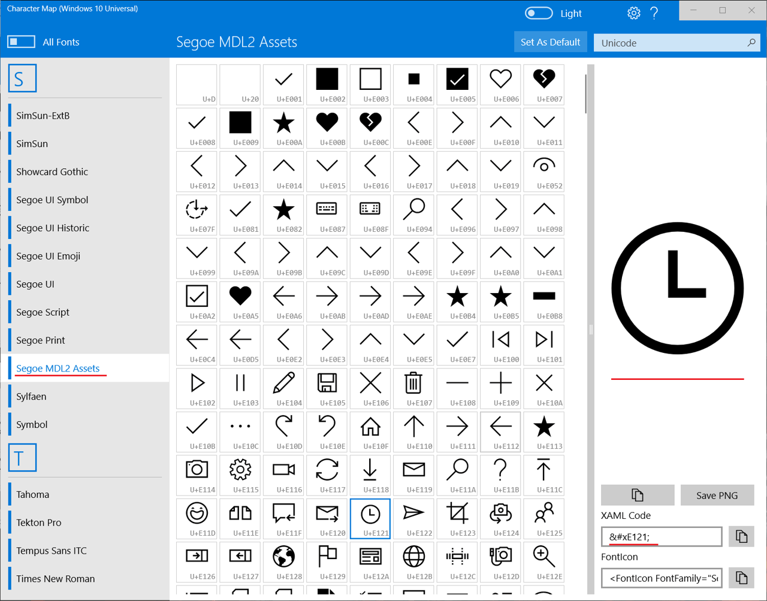Switch theme with the Light toggle
This screenshot has width=767, height=601.
(x=538, y=13)
